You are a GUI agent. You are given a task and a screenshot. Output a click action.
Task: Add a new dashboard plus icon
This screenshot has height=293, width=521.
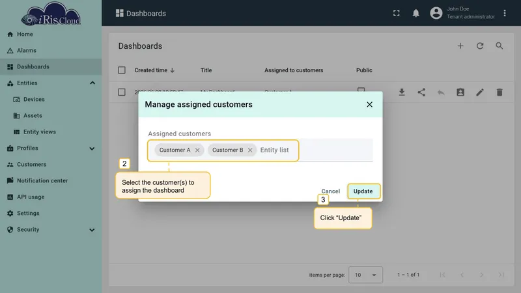(x=460, y=46)
